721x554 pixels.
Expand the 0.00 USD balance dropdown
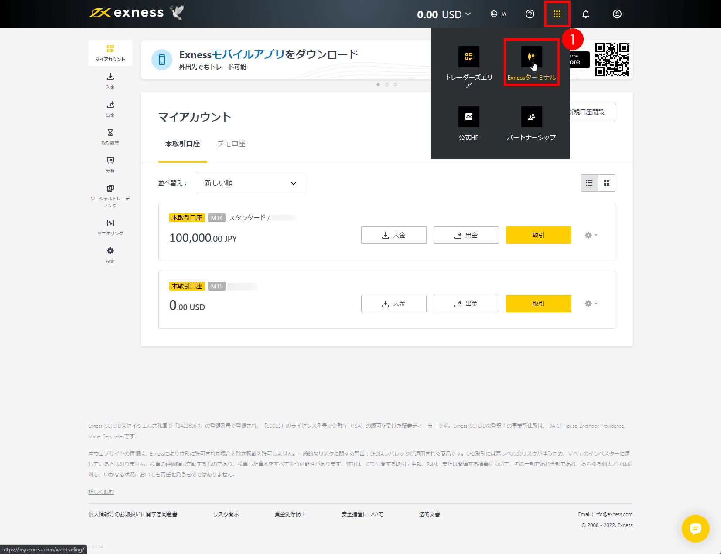pos(444,14)
